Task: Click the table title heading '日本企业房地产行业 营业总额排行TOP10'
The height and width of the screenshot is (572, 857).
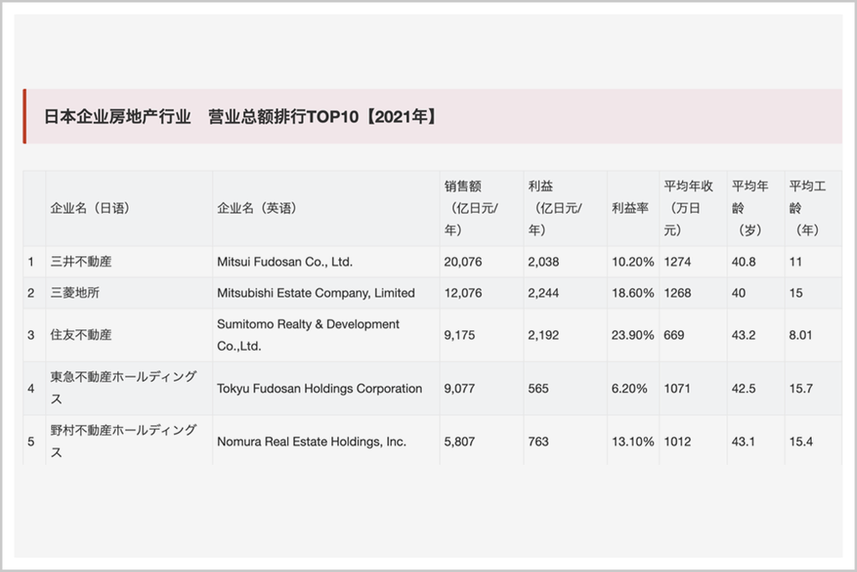Action: pos(239,116)
